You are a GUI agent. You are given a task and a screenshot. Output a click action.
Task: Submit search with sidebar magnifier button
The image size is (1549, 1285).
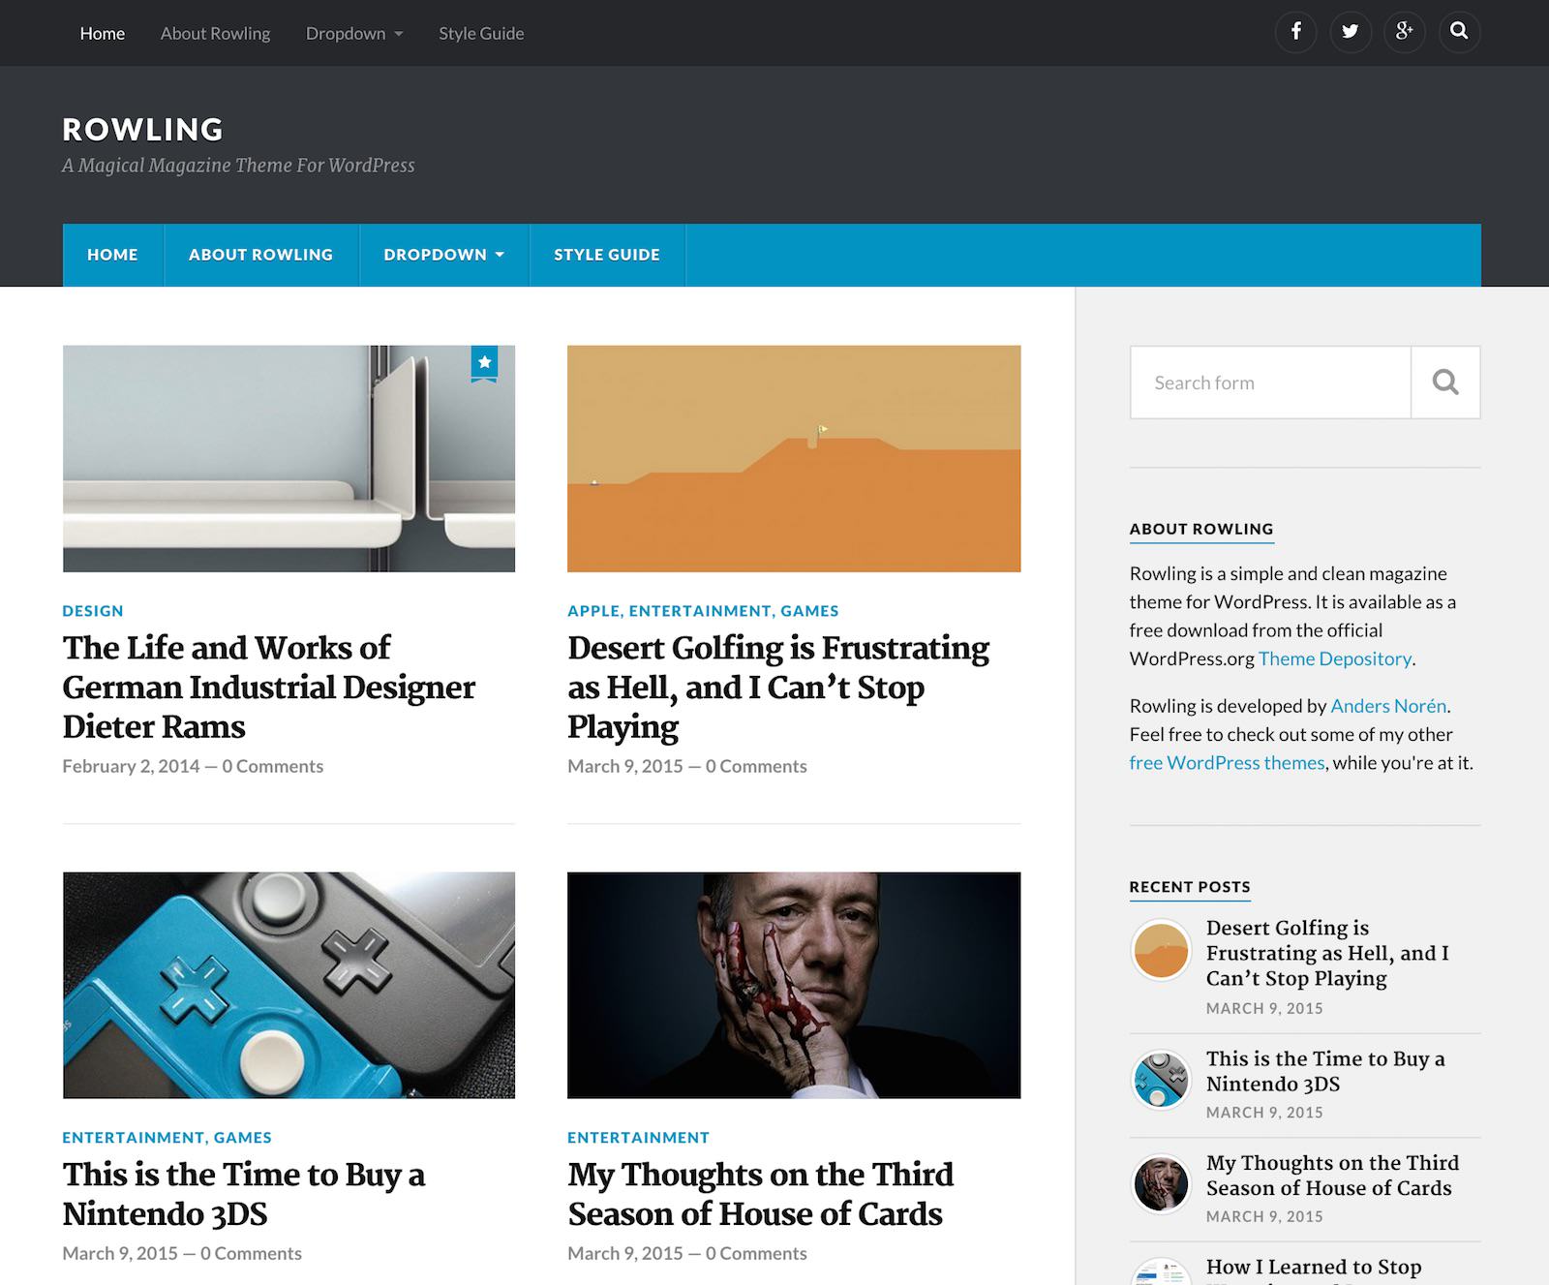tap(1444, 382)
